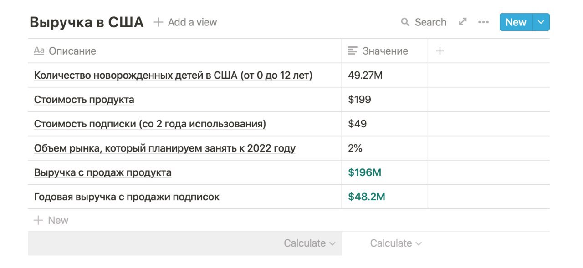583x268 pixels.
Task: Open Значение column header menu
Action: click(x=385, y=51)
